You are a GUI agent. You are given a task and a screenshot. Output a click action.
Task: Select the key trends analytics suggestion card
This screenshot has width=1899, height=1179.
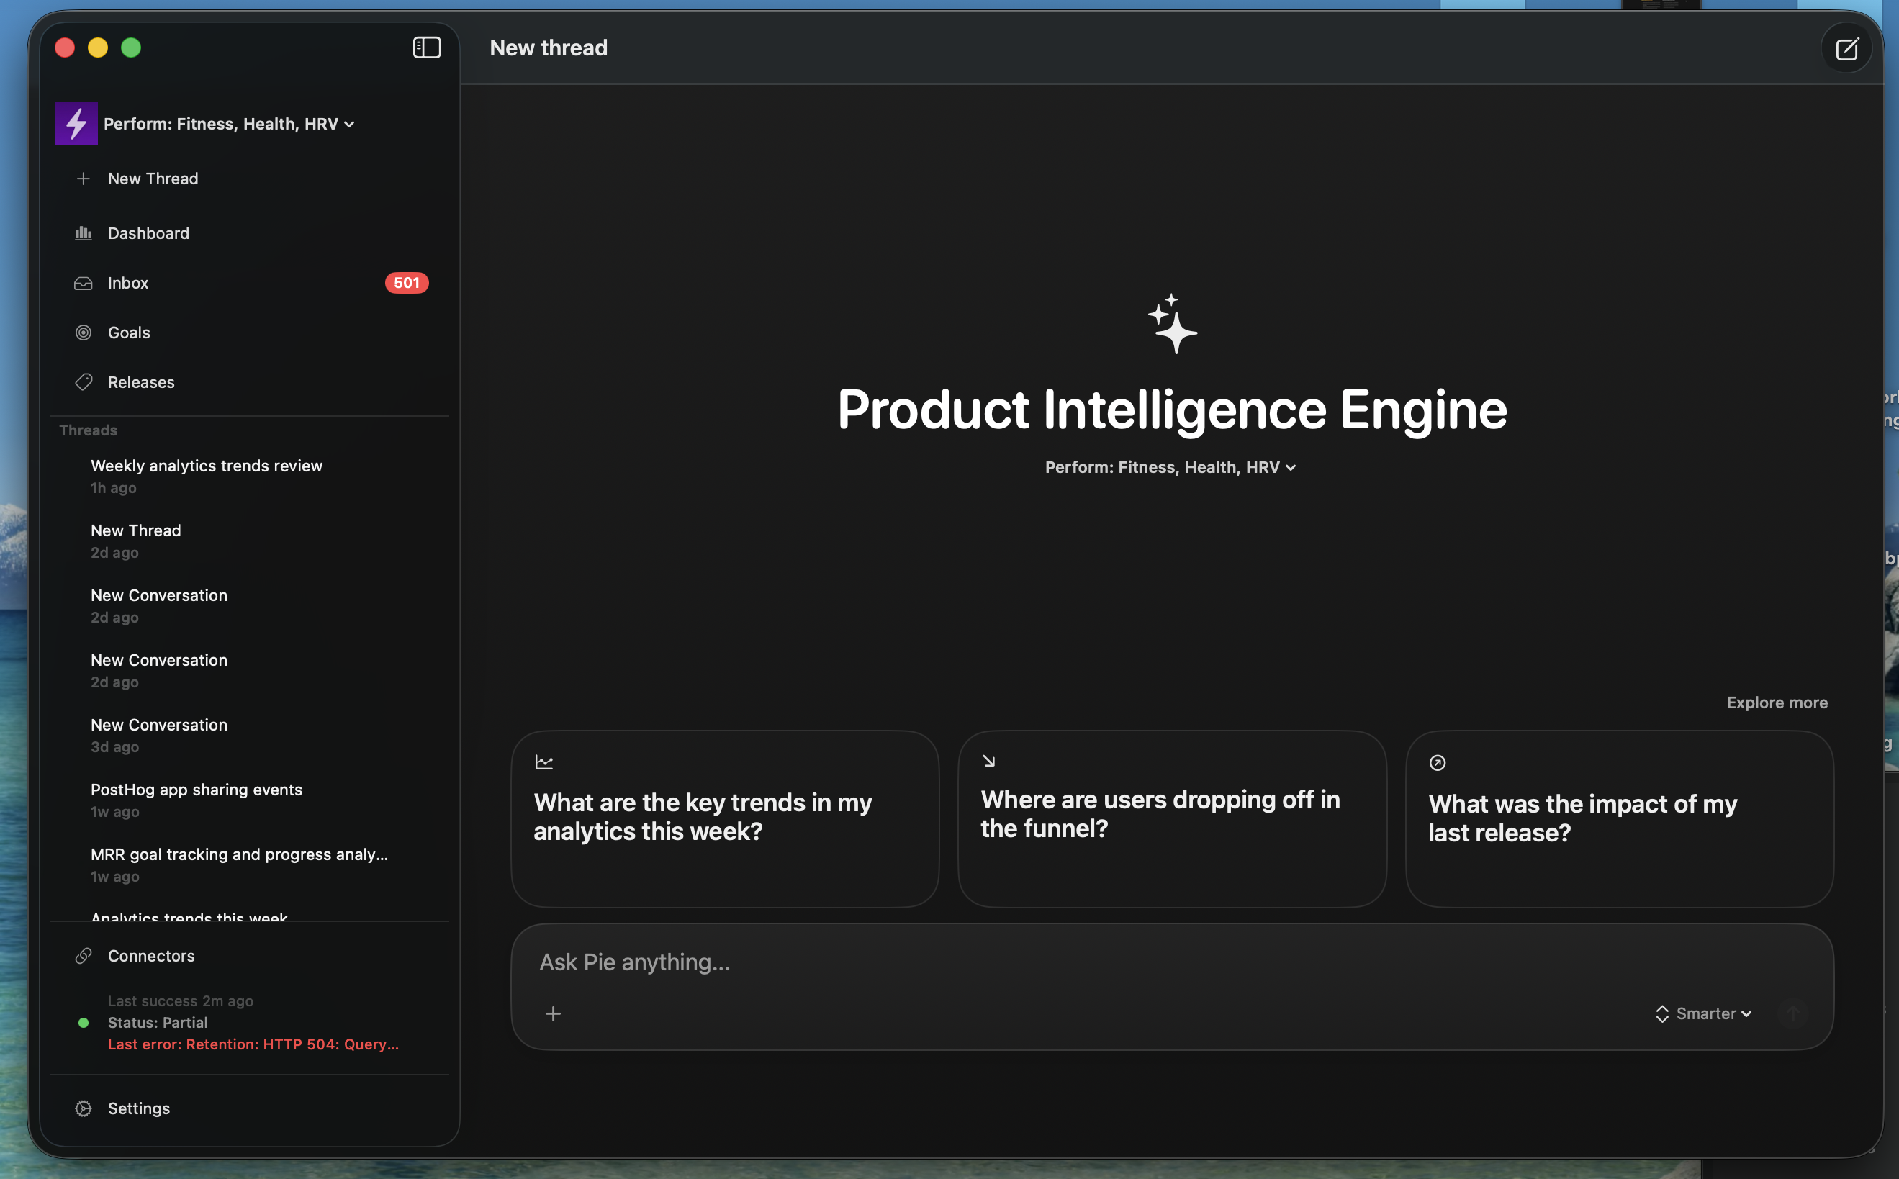724,818
